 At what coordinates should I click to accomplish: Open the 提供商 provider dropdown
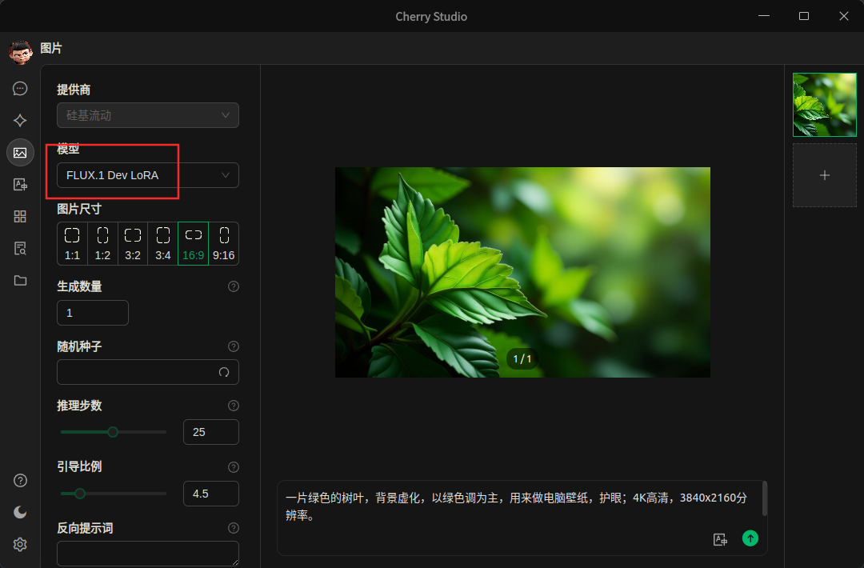(x=148, y=115)
